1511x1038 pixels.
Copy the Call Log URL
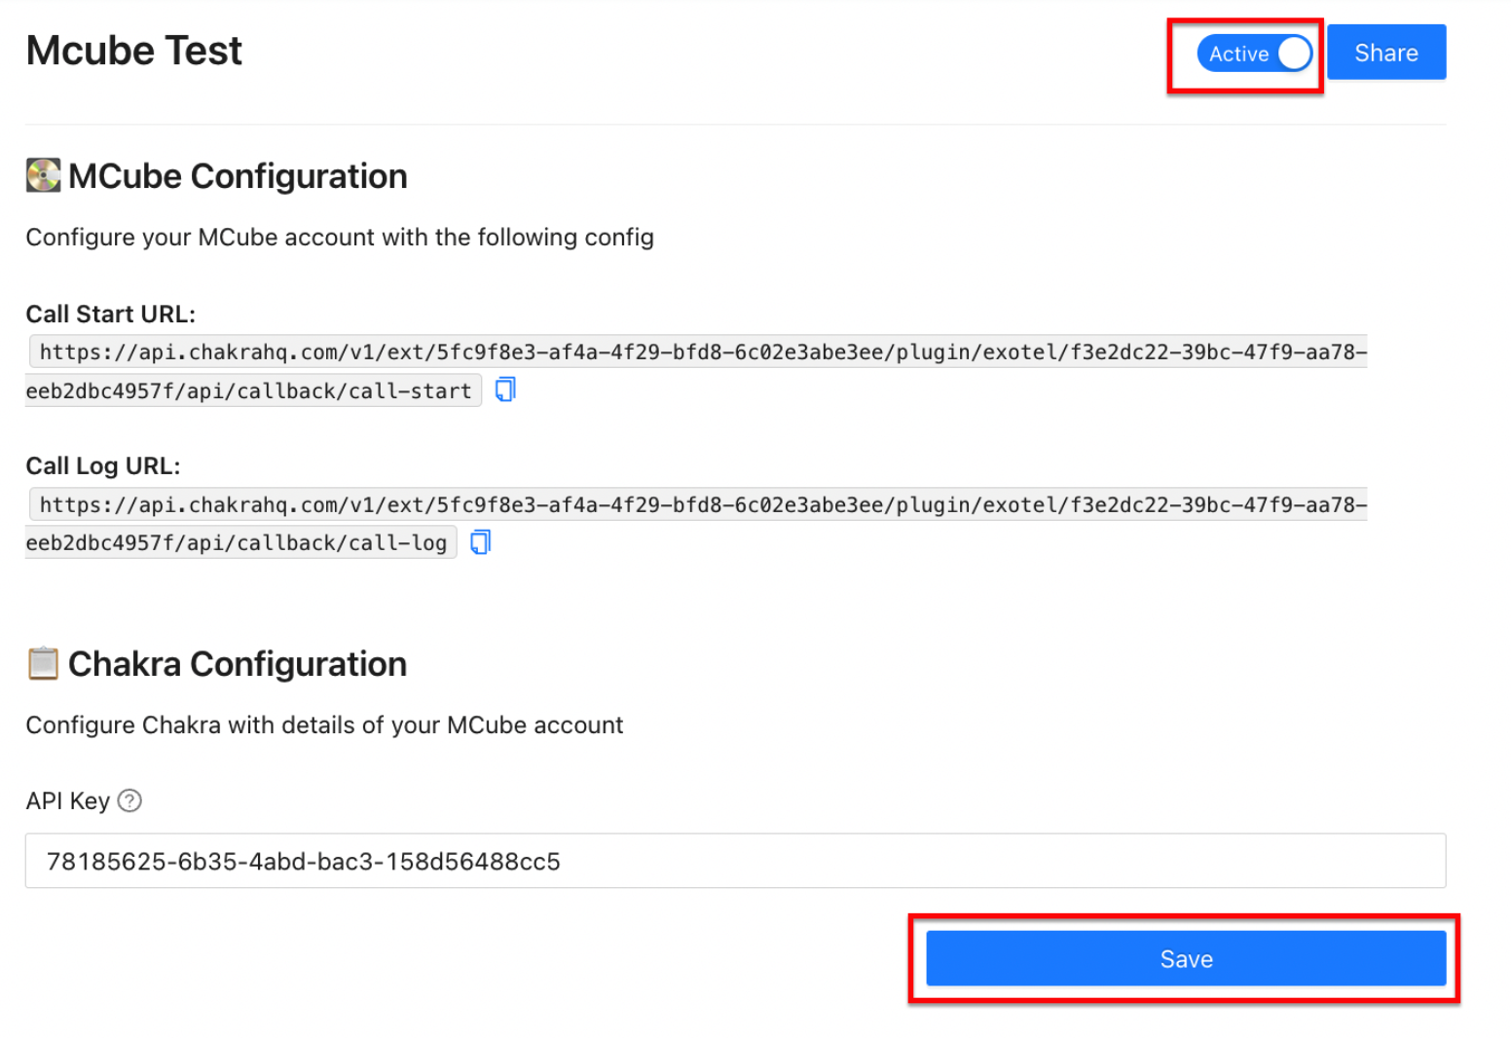[x=480, y=542]
